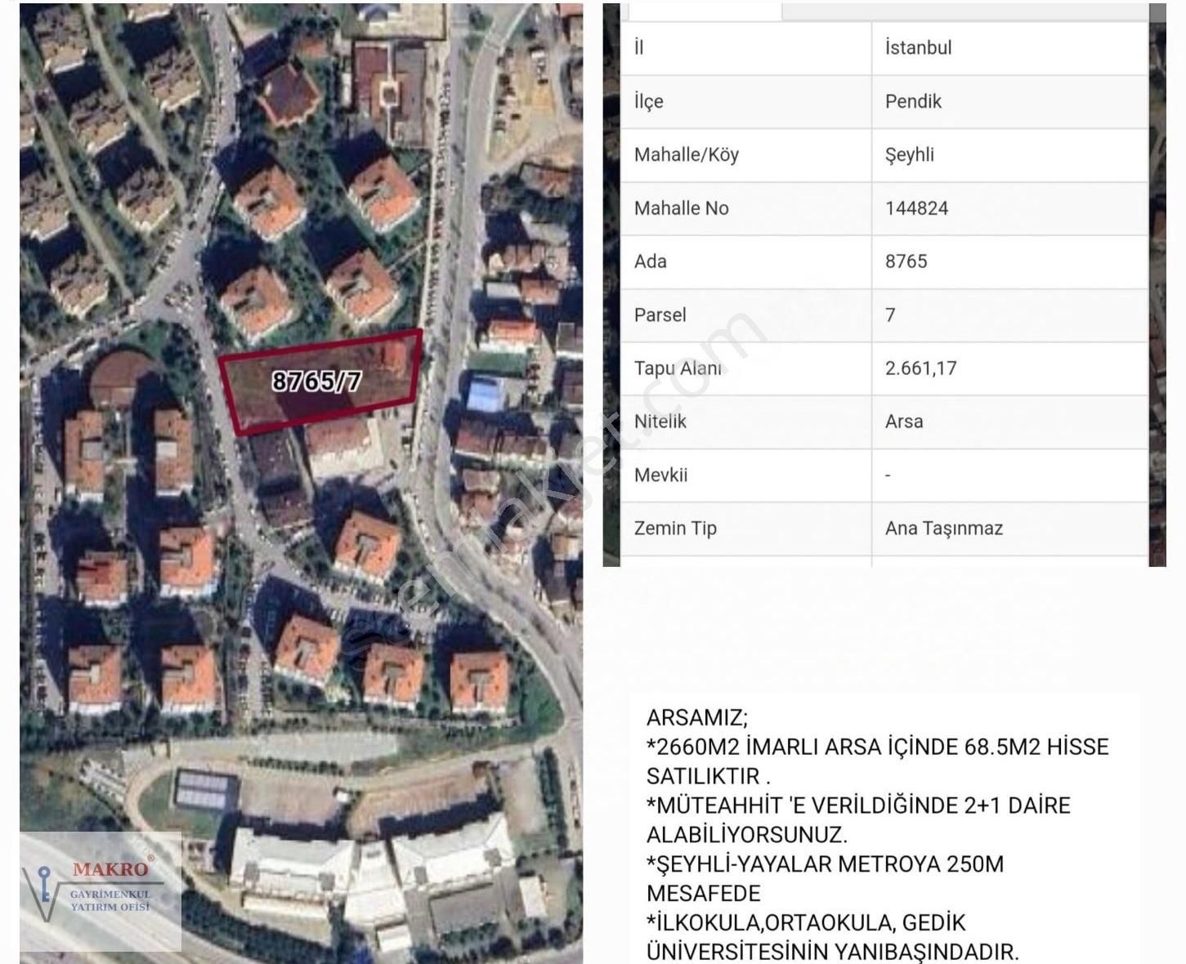Select the İl label cell
The width and height of the screenshot is (1186, 964).
coord(746,48)
